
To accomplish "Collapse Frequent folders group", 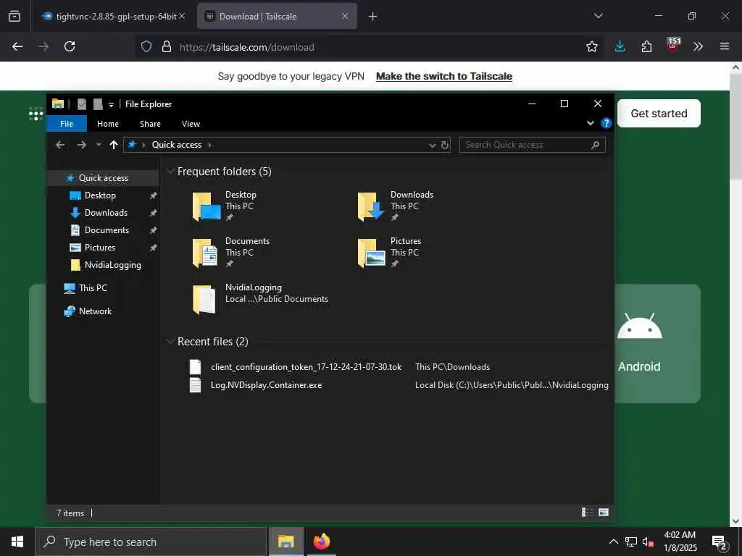I will point(170,172).
